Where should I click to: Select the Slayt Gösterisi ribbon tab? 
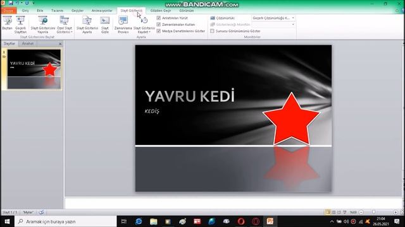click(131, 11)
